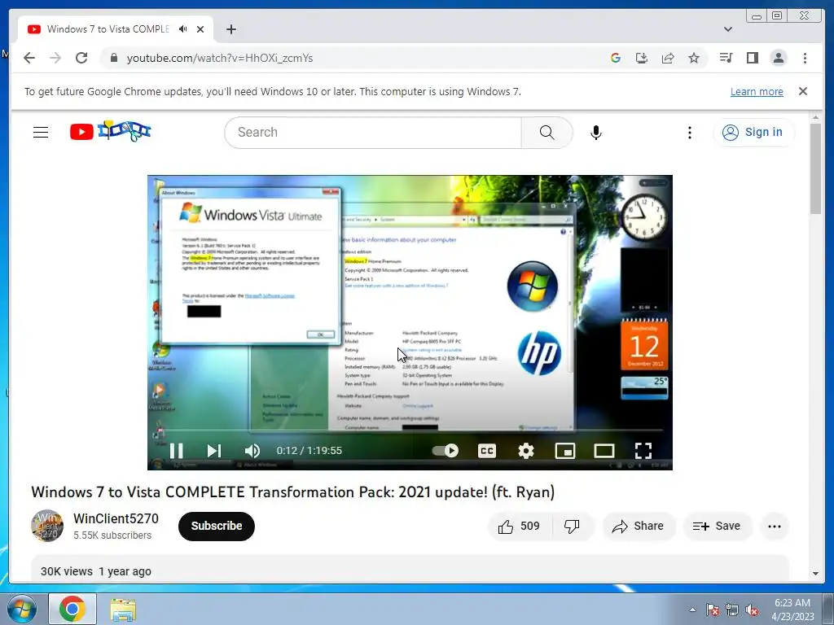
Task: Click the install app icon in address bar
Action: [642, 58]
